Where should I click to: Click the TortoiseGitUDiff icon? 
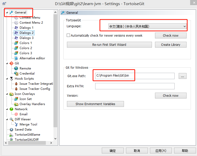[11, 139]
